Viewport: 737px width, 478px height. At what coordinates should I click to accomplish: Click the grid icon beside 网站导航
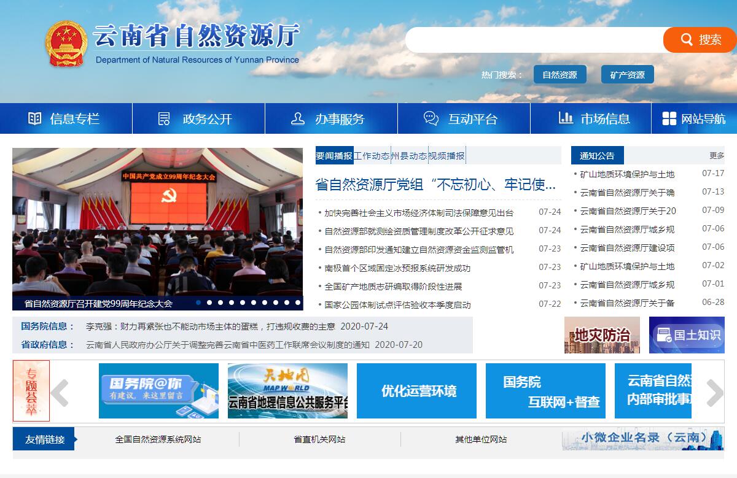coord(669,118)
